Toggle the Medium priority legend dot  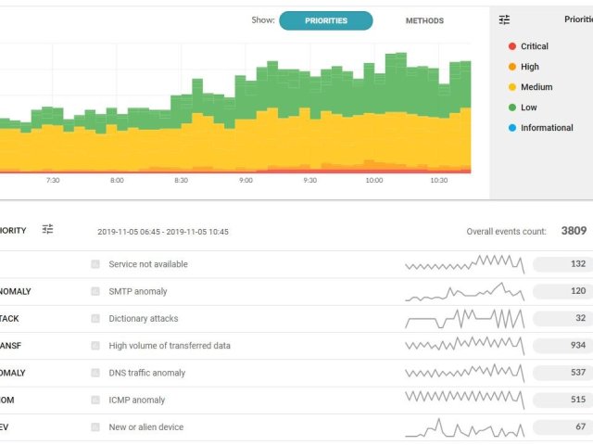click(x=512, y=87)
